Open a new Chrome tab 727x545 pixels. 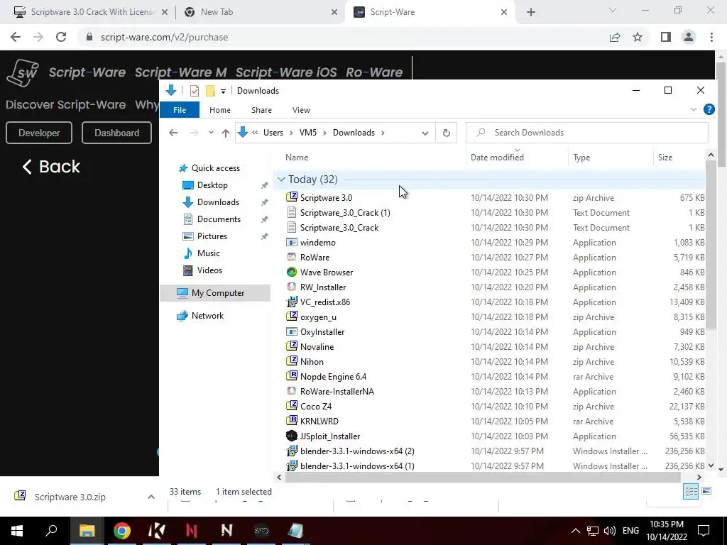tap(531, 12)
